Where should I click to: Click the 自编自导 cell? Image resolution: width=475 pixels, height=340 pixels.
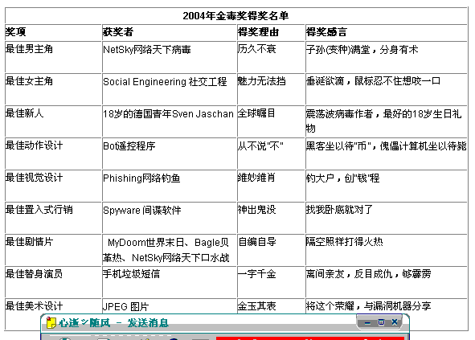pyautogui.click(x=271, y=250)
